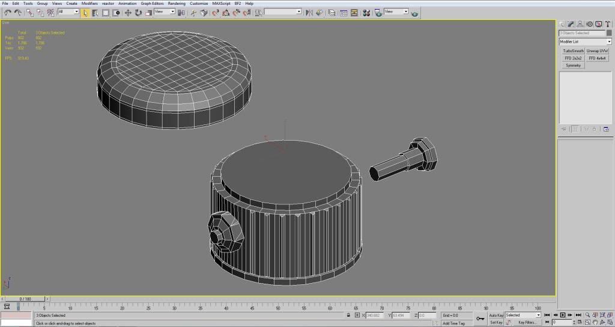
Task: Click the Set Keys key icon
Action: (x=480, y=319)
